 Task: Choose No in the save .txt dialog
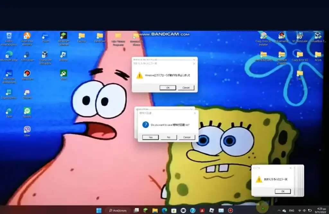(168, 137)
